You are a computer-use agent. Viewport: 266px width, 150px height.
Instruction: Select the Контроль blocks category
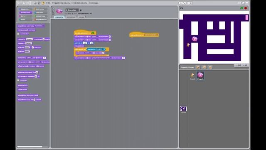point(41,9)
